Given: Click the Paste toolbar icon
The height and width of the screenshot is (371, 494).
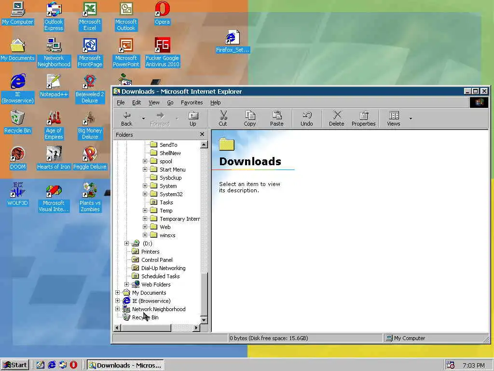Looking at the screenshot, I should [276, 119].
